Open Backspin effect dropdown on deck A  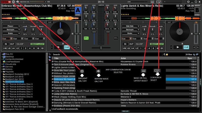pos(11,30)
